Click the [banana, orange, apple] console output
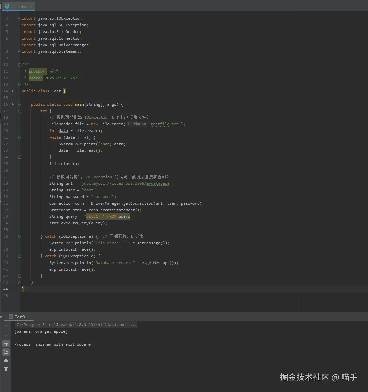Screen dimensions: 368x392 [41, 331]
